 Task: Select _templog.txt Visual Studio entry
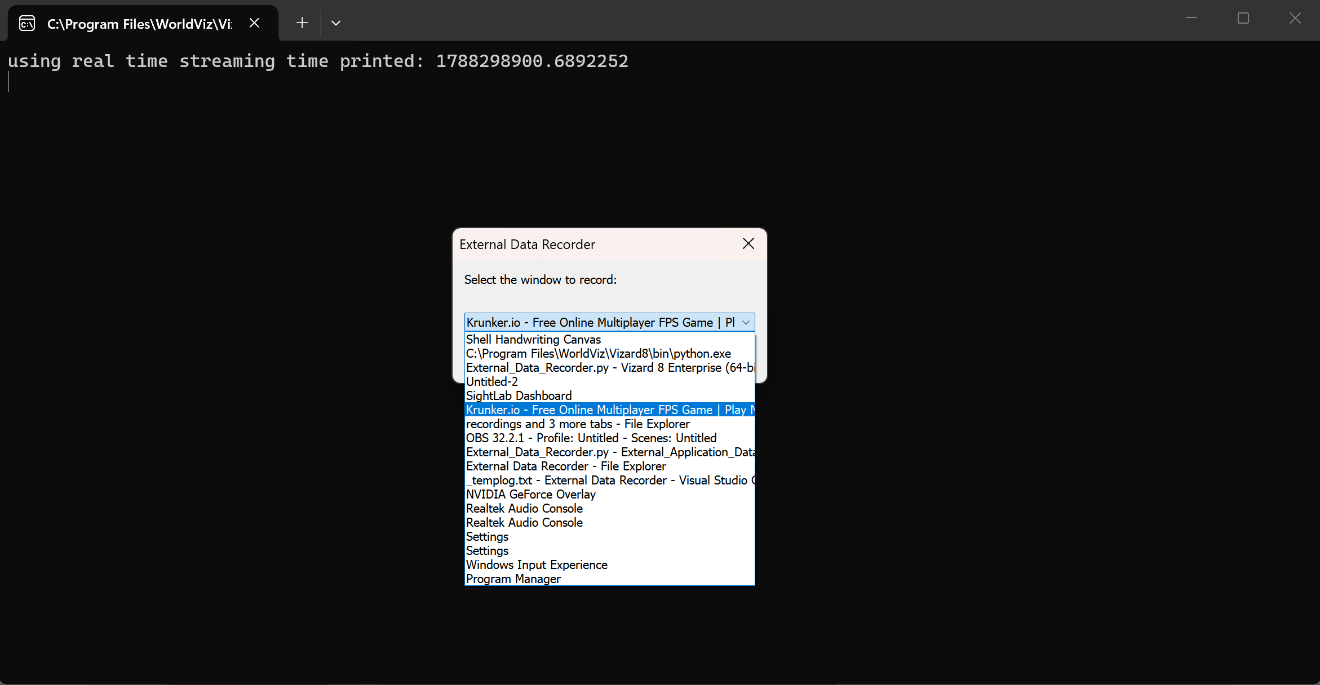click(x=610, y=481)
